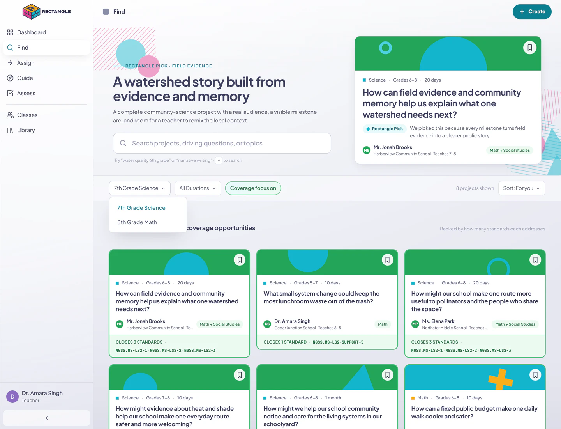The image size is (561, 429).
Task: Click the DS avatar for Dr. Amara Singh
Action: click(x=267, y=324)
